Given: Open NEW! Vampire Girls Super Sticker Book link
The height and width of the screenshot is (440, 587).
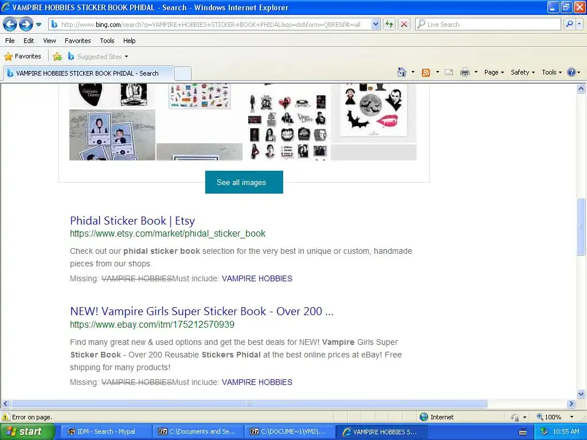Looking at the screenshot, I should (202, 311).
